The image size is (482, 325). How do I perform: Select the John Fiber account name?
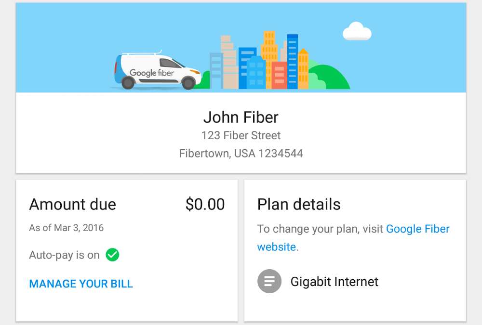point(241,117)
